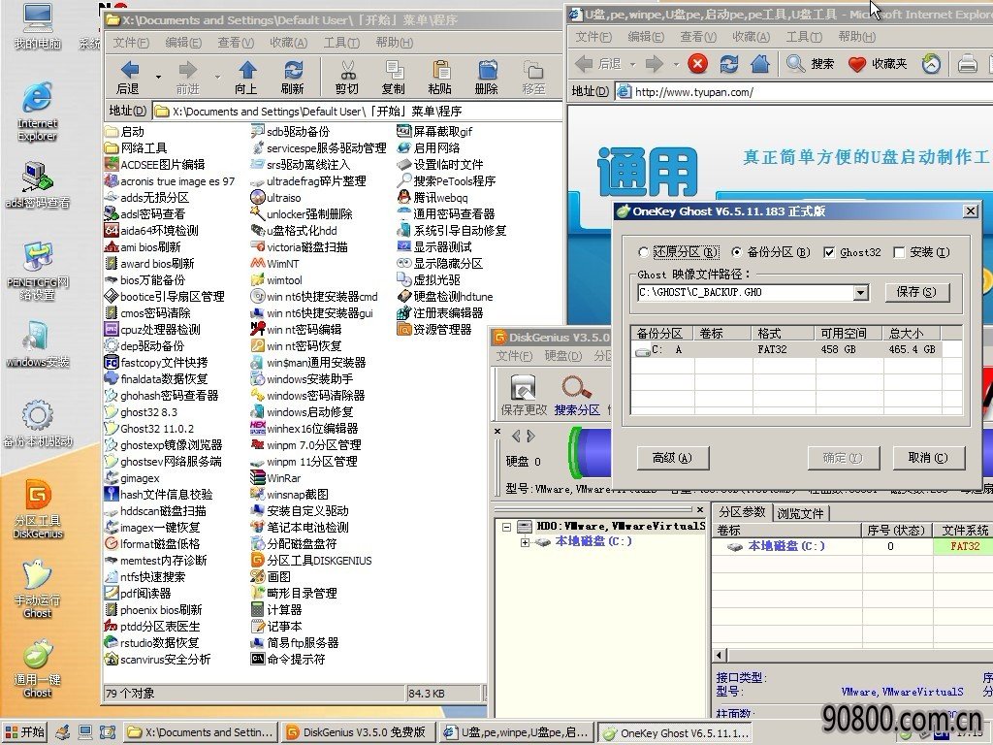
Task: Open 注册表编辑器 shortcut in file list
Action: tap(440, 313)
